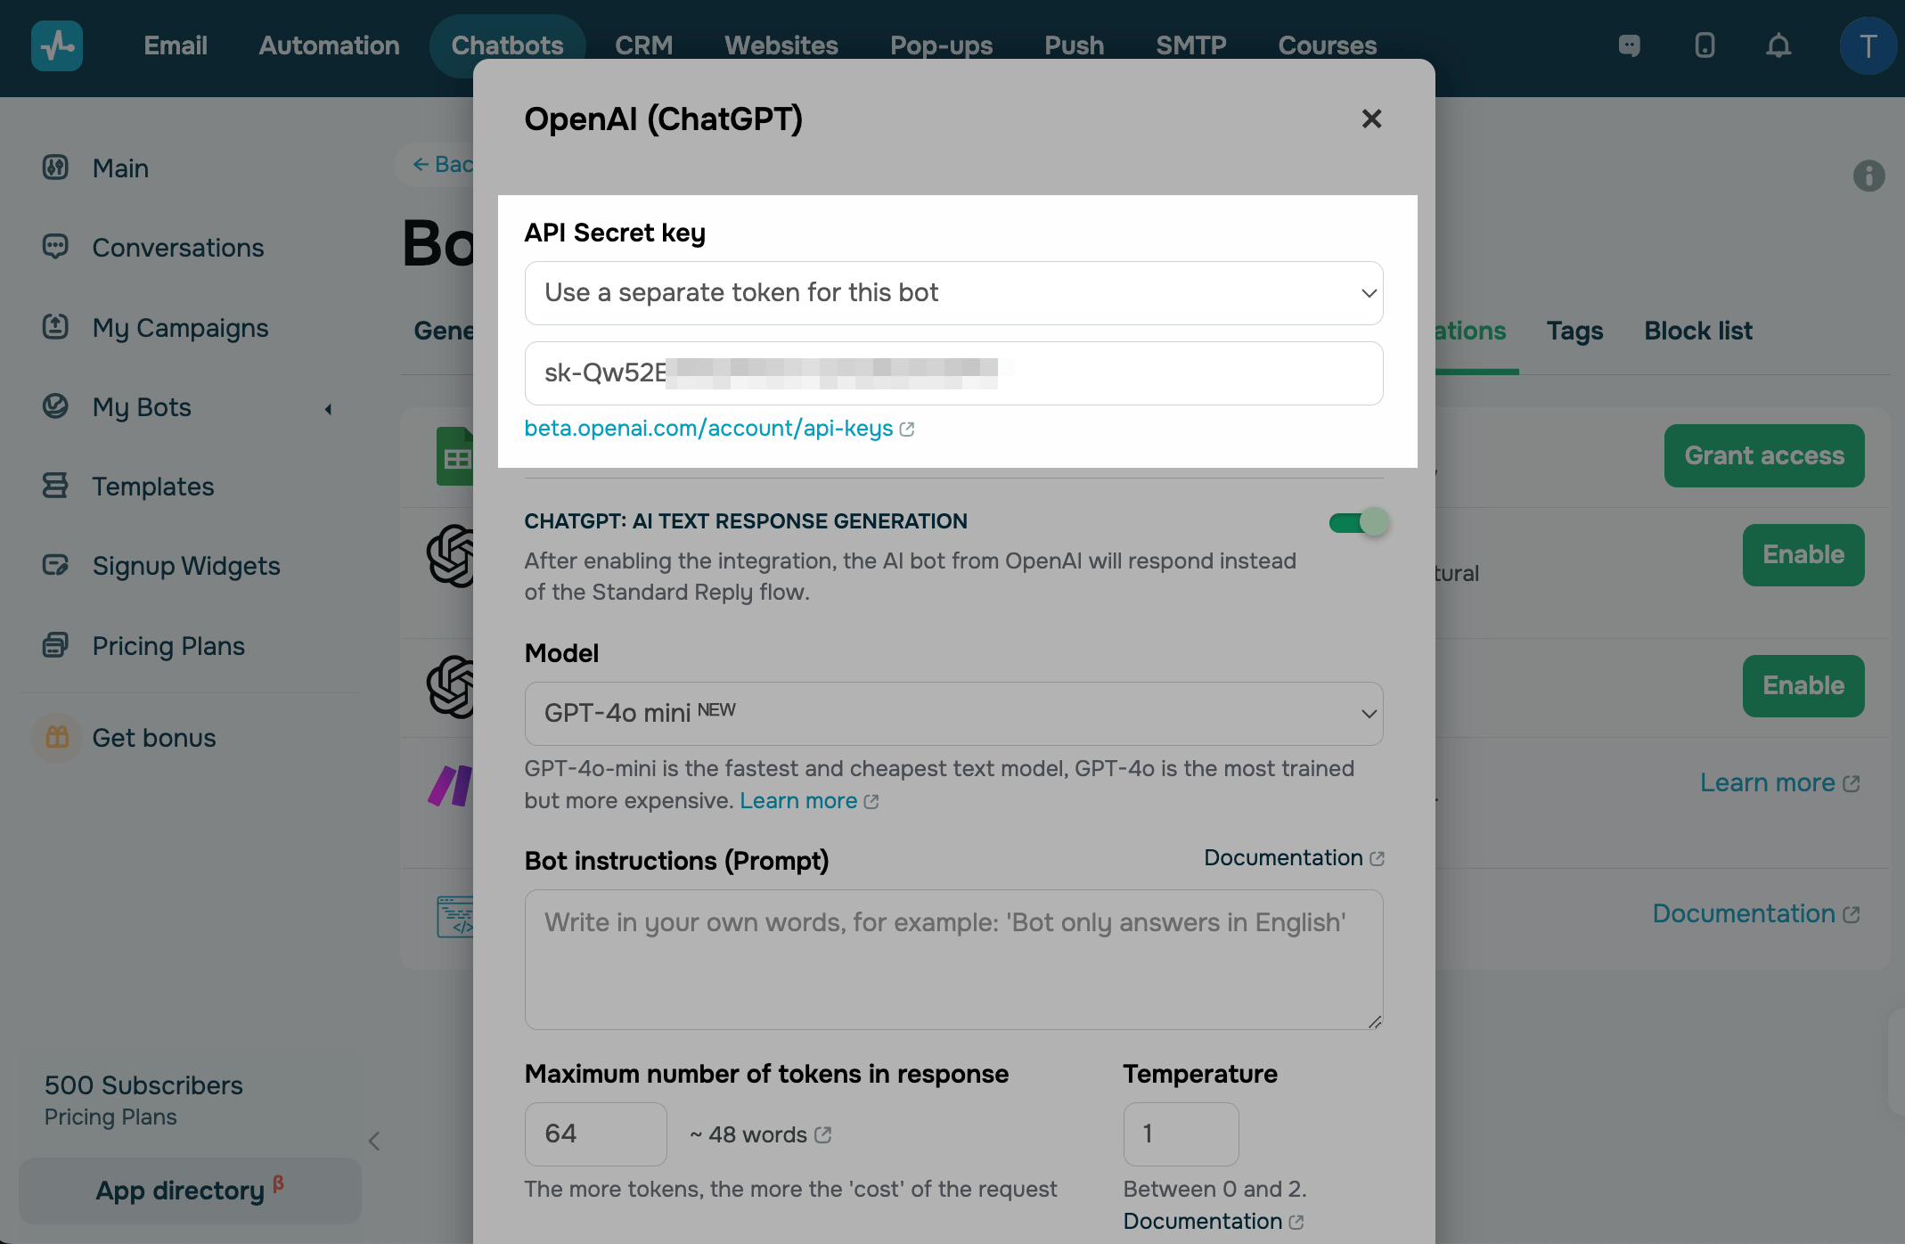The image size is (1905, 1244).
Task: Click the Email navigation icon
Action: click(x=175, y=45)
